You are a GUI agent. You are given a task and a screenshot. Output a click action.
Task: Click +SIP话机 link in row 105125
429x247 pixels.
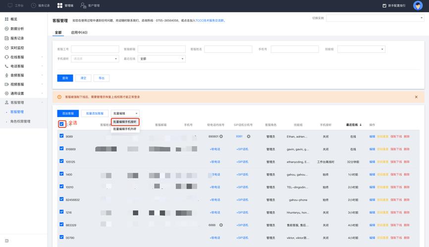[x=242, y=162]
